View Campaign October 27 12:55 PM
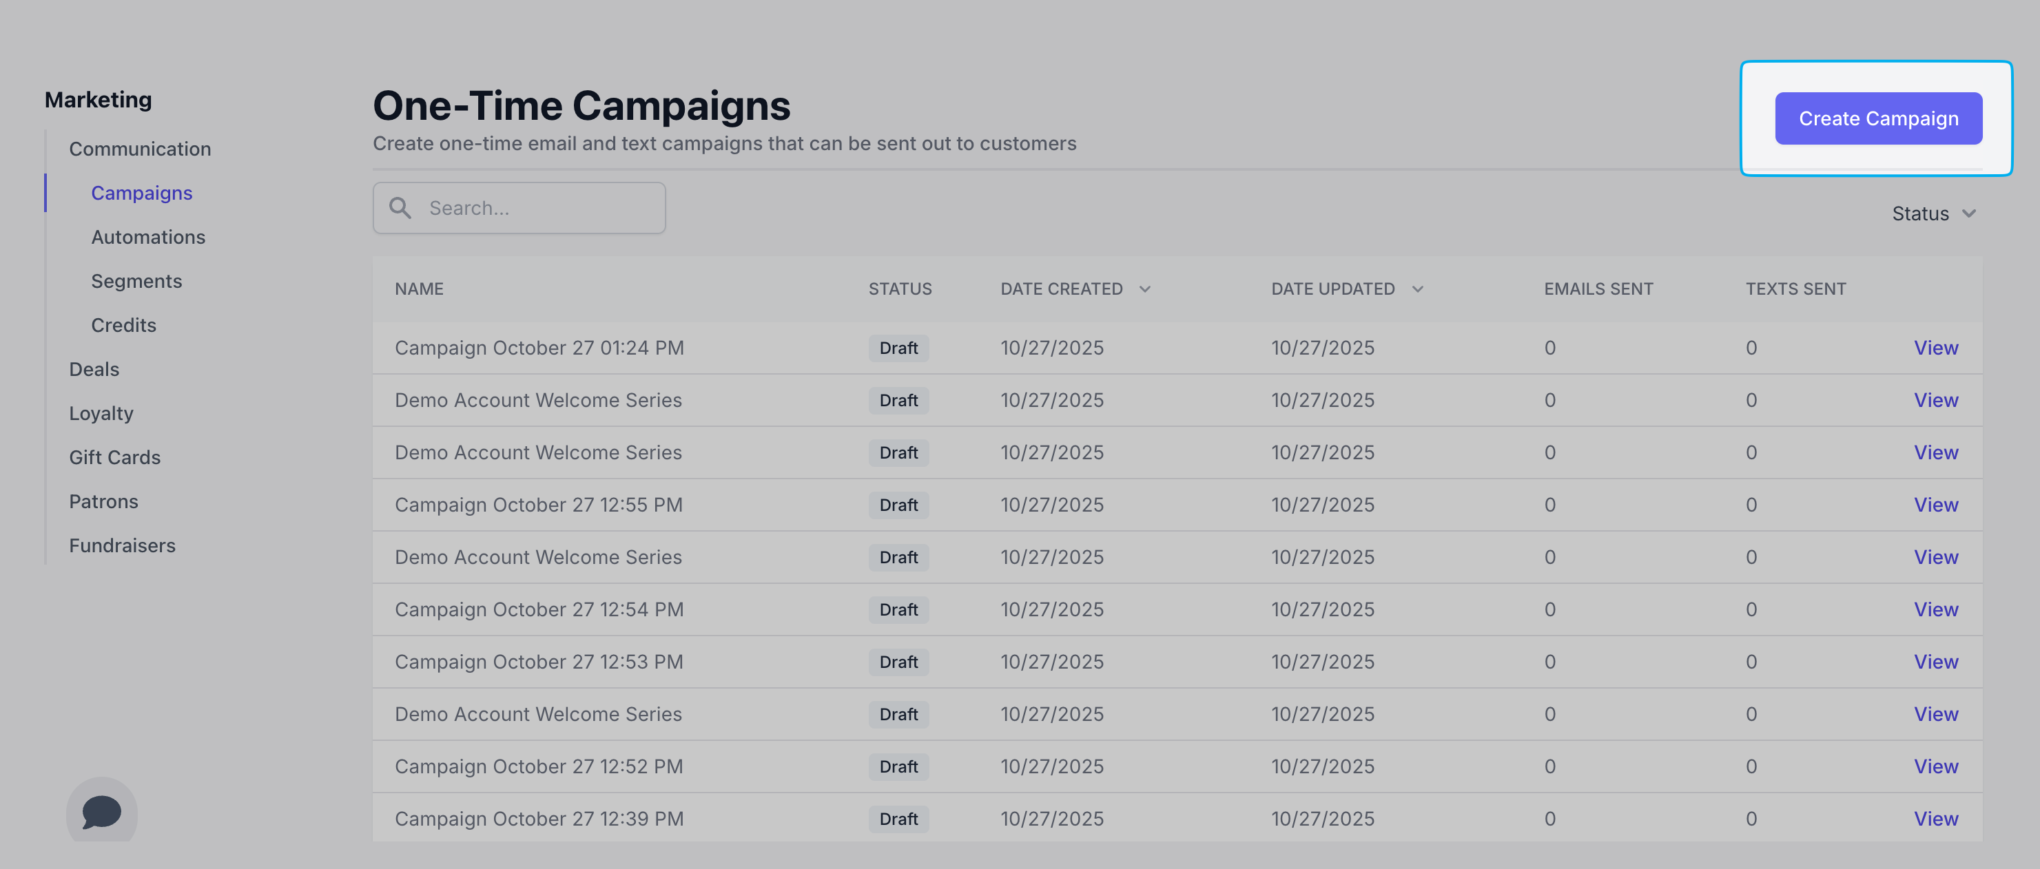2040x869 pixels. click(1935, 505)
